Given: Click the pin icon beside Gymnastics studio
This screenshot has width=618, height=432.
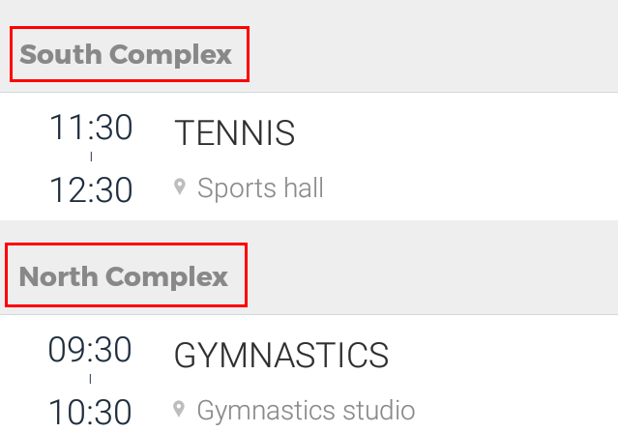Looking at the screenshot, I should point(179,409).
